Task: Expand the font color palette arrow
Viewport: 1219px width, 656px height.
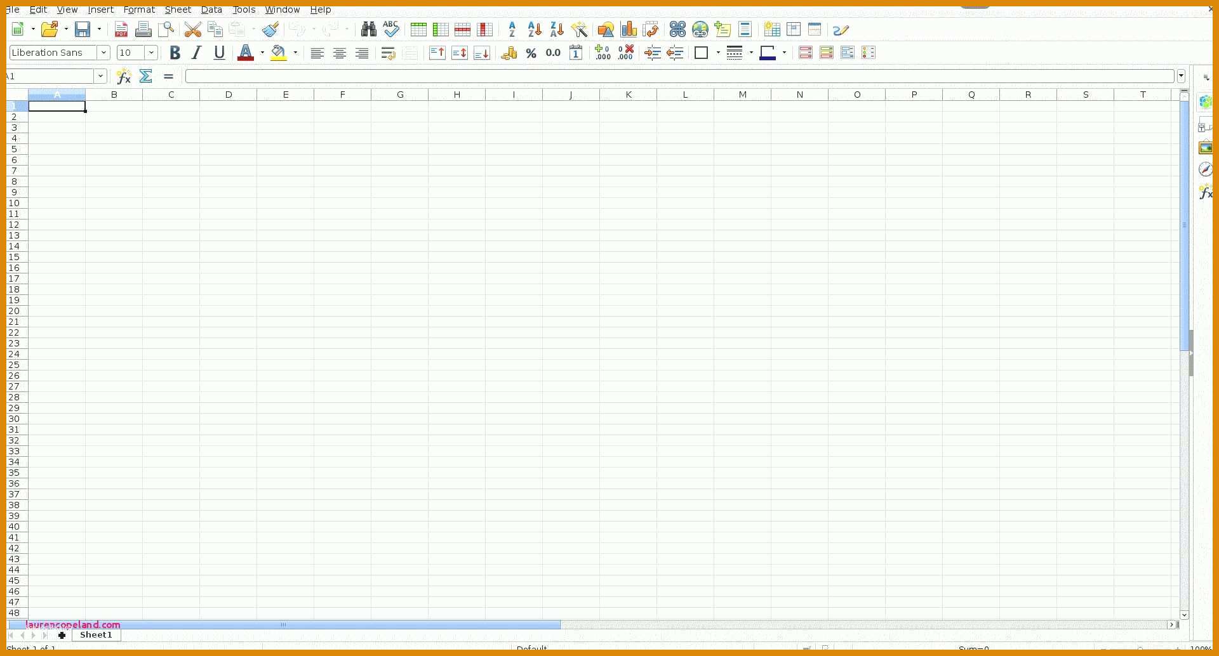Action: point(262,53)
